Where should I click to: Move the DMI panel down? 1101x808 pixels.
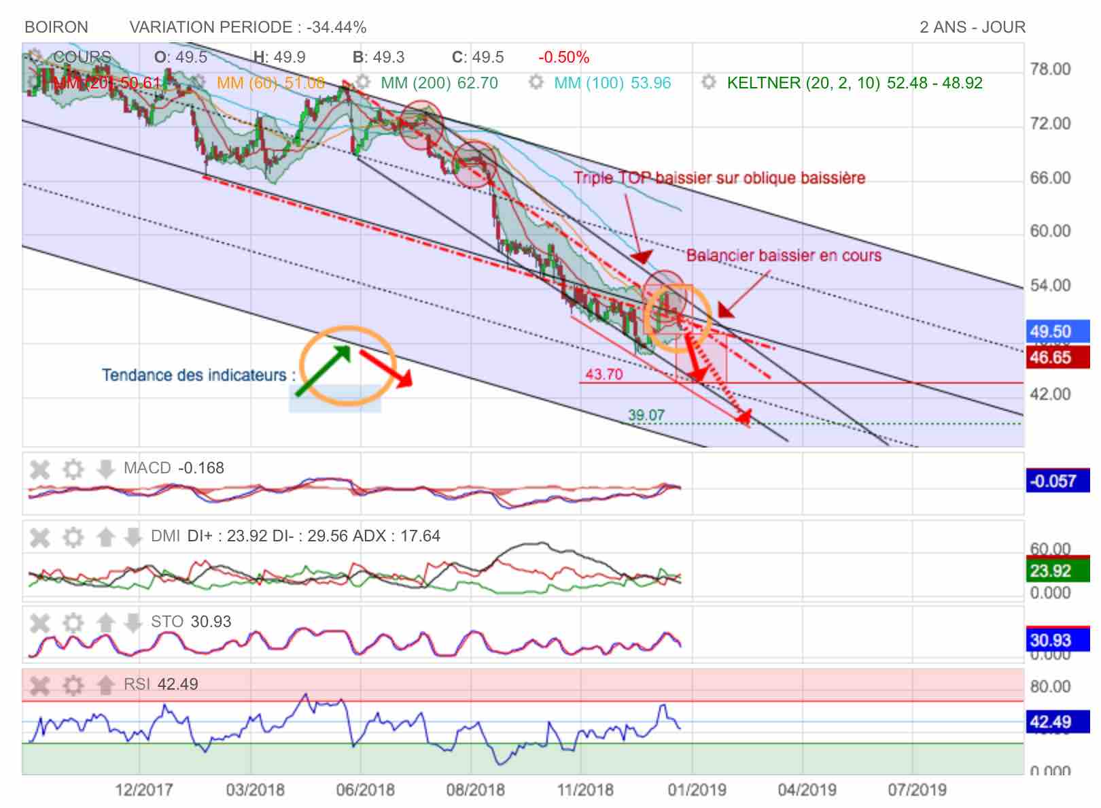[133, 537]
